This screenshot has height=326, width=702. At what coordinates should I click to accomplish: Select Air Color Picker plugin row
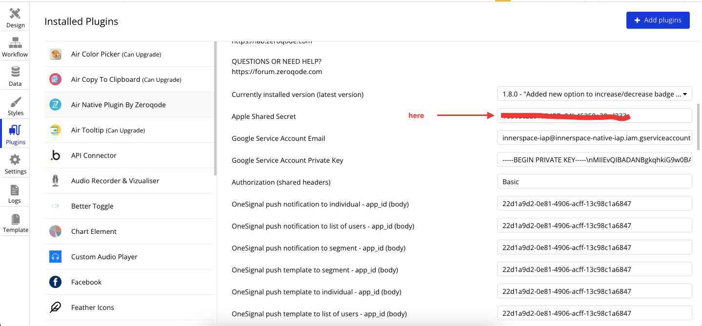pyautogui.click(x=129, y=54)
